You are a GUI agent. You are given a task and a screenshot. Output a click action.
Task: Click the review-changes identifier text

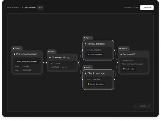pos(94,50)
